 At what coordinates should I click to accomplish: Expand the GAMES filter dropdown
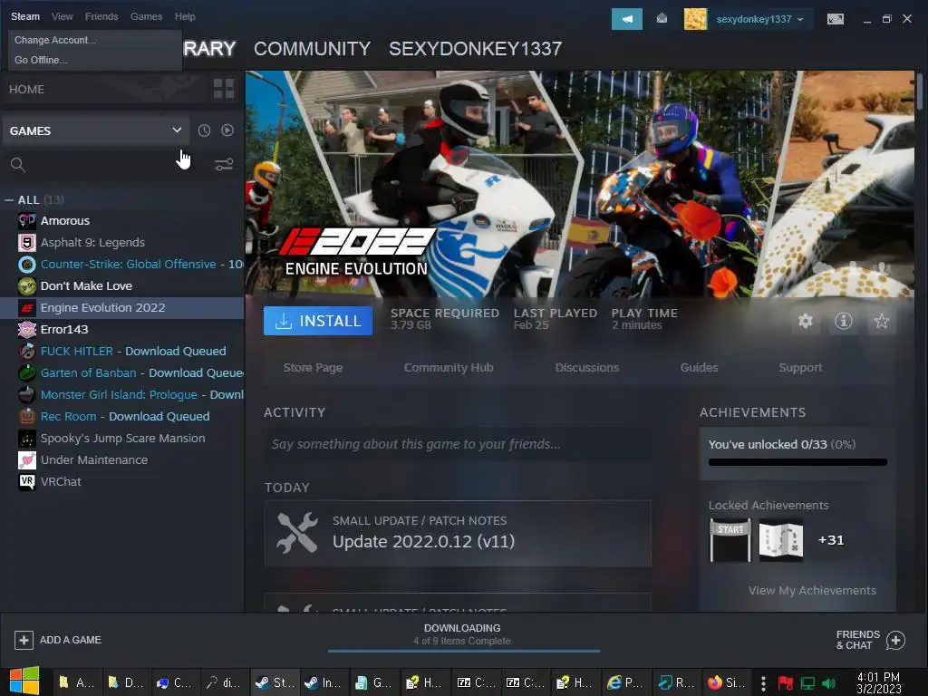tap(94, 130)
